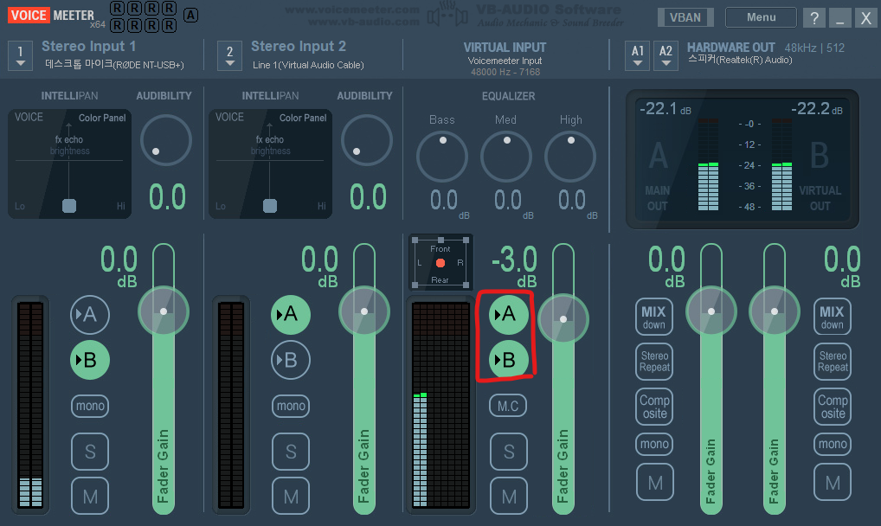Click Color Panel label on Input 1
Screen dimensions: 881x526
(x=102, y=118)
